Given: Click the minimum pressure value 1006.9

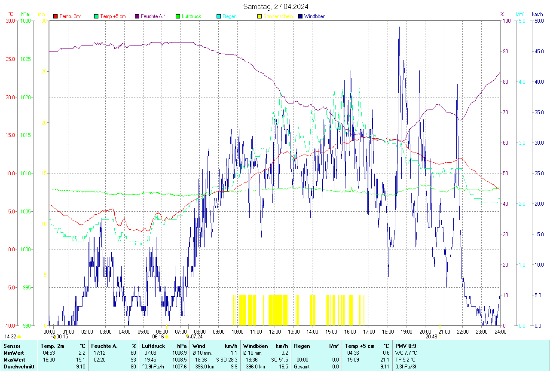Looking at the screenshot, I should pos(179,353).
